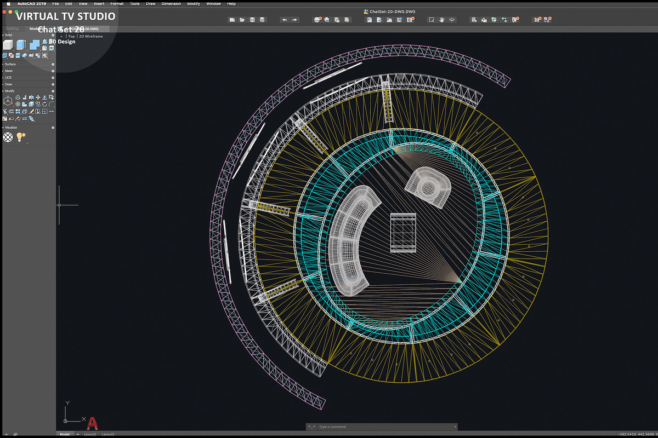The height and width of the screenshot is (438, 658).
Task: Click the Save As icon beside Save
Action: [x=262, y=20]
